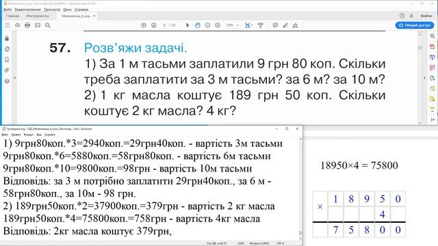
Task: Go to next page with down arrow
Action: click(153, 25)
